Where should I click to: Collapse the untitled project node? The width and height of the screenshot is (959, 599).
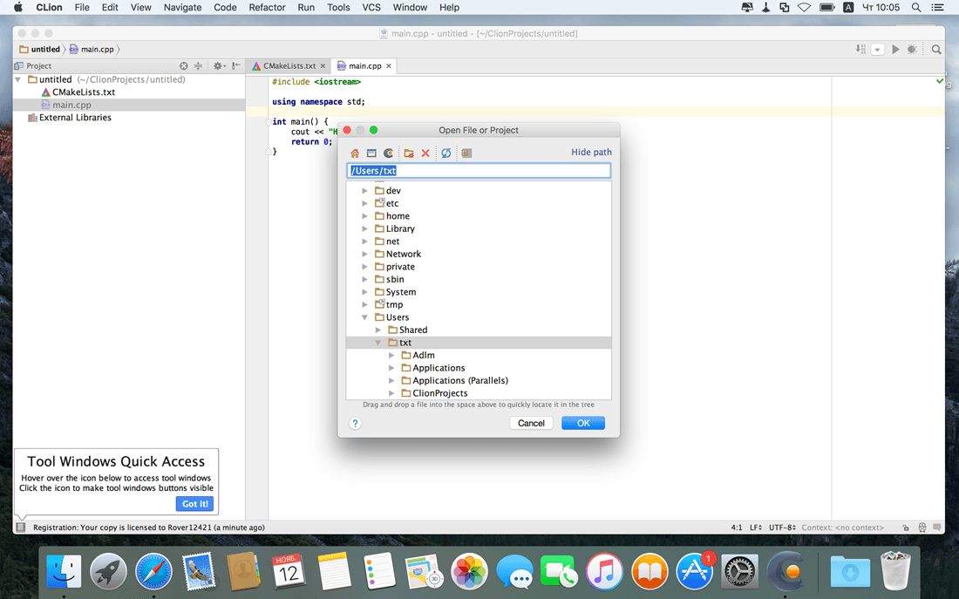(x=18, y=79)
